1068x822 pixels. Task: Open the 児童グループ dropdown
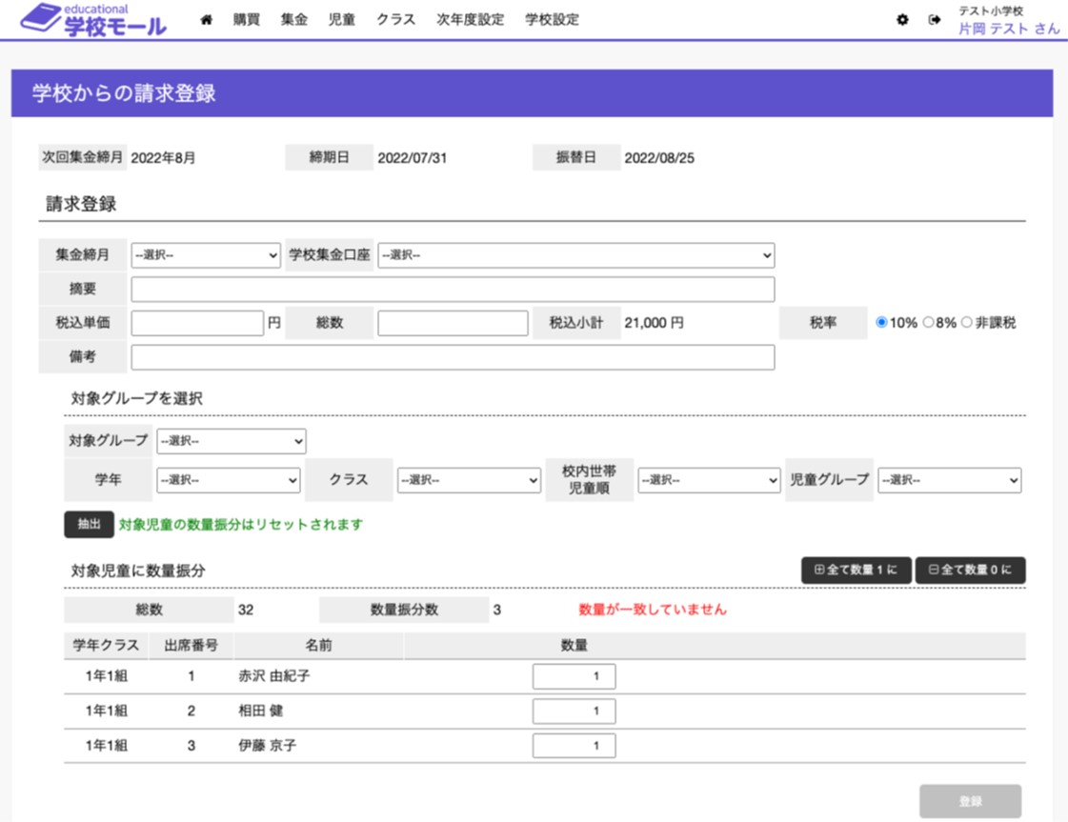949,481
